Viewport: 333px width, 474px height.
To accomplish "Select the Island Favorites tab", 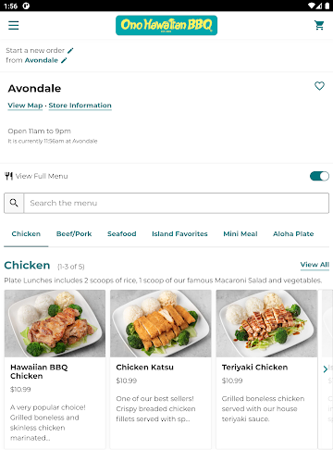I will click(179, 234).
